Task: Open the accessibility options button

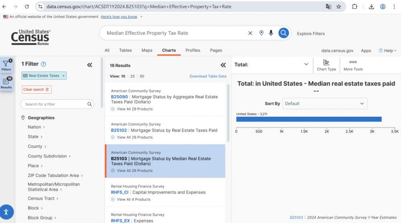Action: pyautogui.click(x=6, y=212)
